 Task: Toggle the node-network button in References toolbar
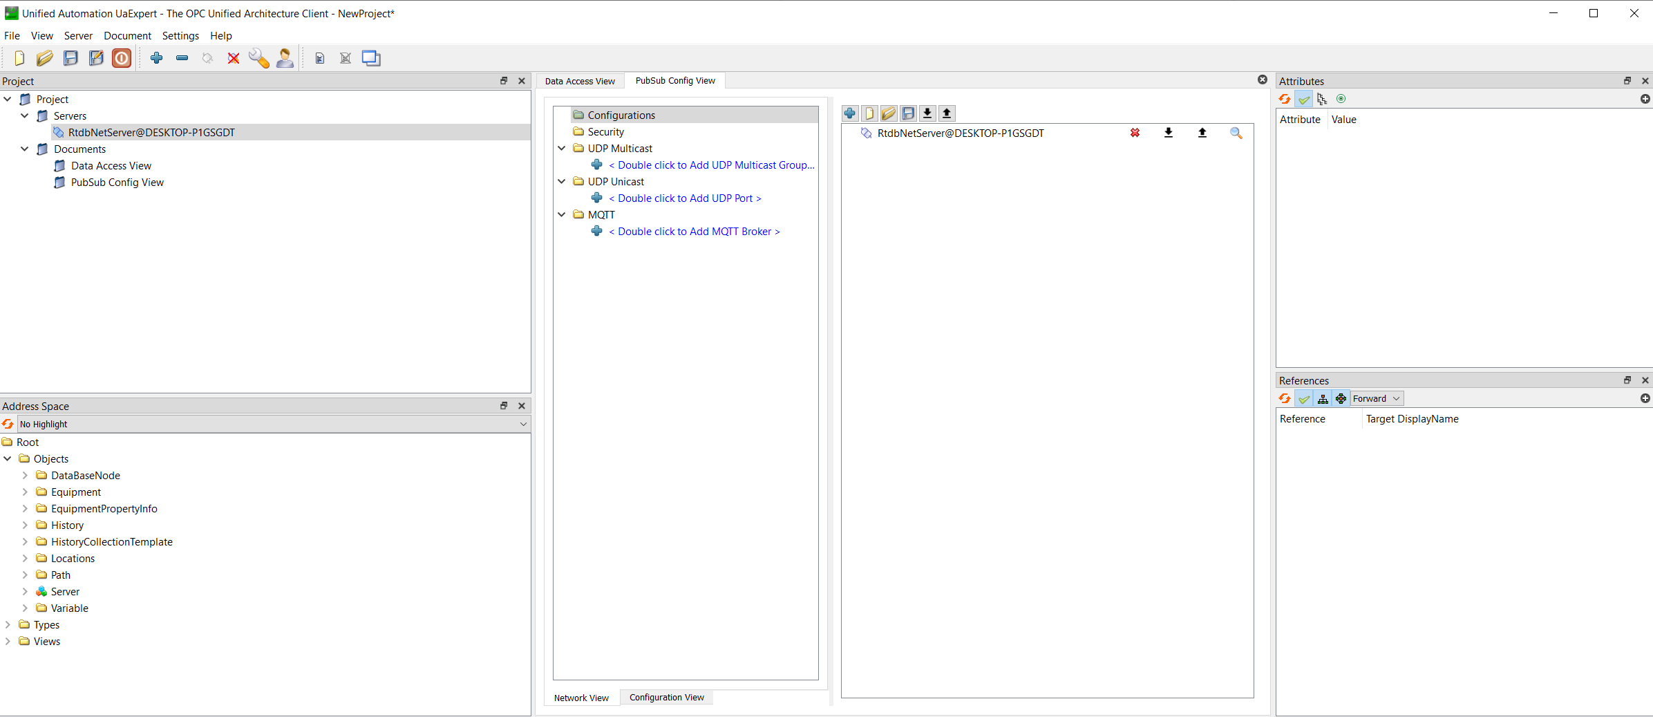coord(1341,398)
